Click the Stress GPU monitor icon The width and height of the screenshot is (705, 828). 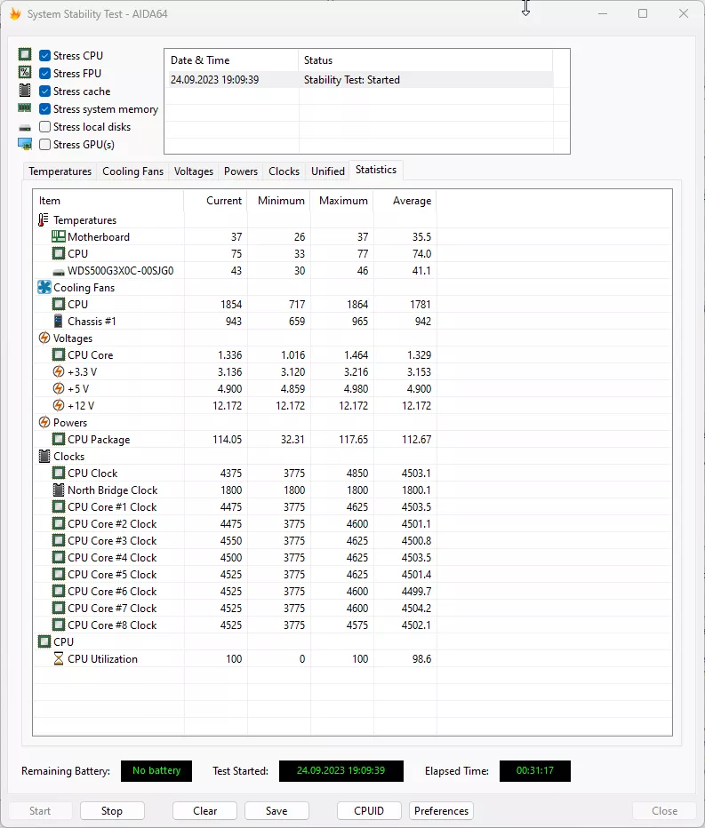25,144
